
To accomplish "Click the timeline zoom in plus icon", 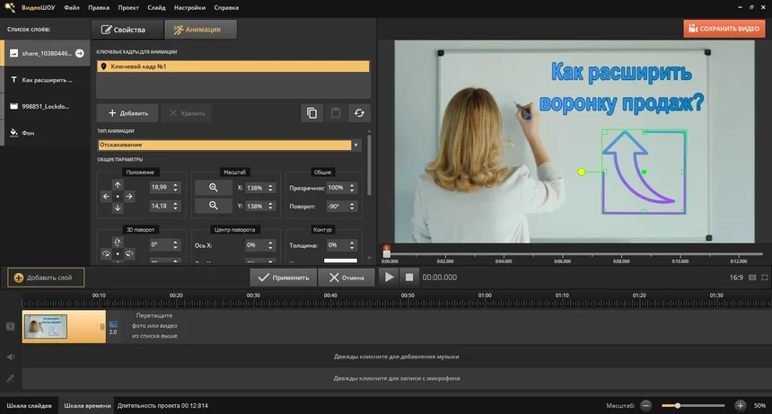I will point(740,406).
